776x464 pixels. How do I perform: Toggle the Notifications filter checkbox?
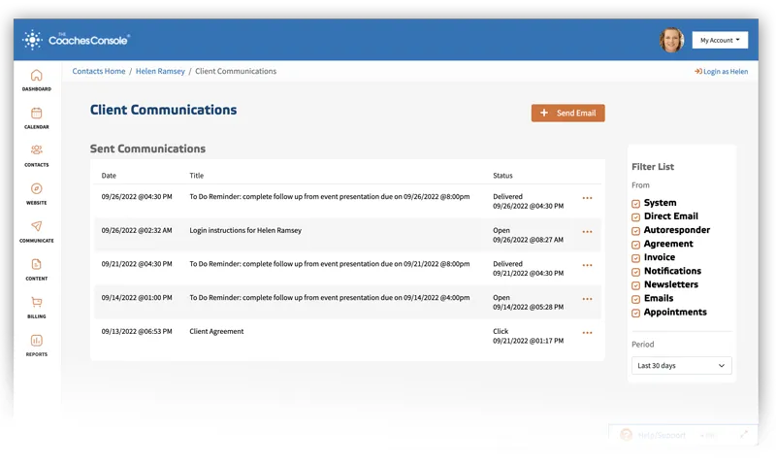636,272
